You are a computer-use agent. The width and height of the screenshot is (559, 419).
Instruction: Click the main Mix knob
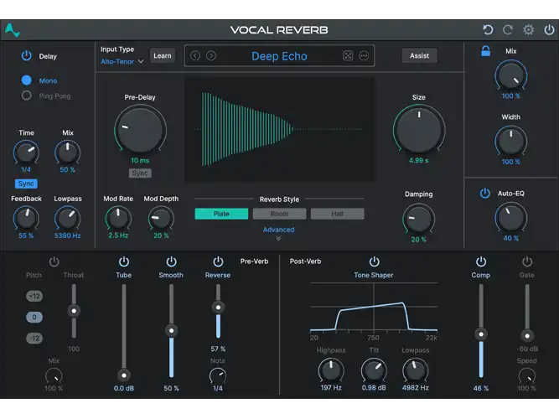510,76
